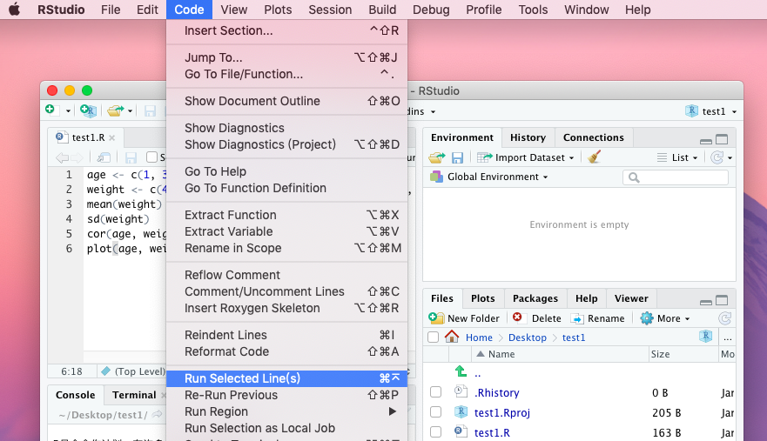Screen dimensions: 767x441
Task: Click Show Document Outline menu item
Action: [x=287, y=101]
